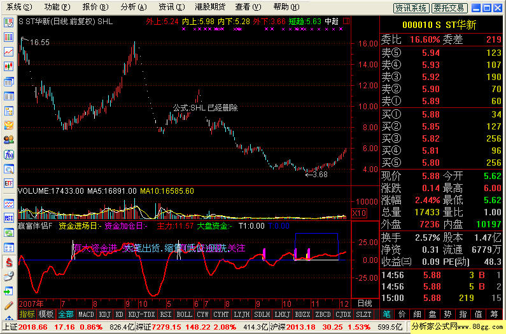Click the candlestick chart icon in sidebar
Image resolution: width=506 pixels, height=334 pixels.
coord(8,67)
